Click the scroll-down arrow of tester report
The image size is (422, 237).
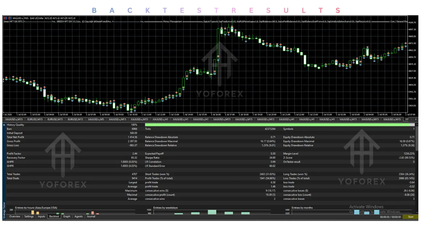point(417,213)
